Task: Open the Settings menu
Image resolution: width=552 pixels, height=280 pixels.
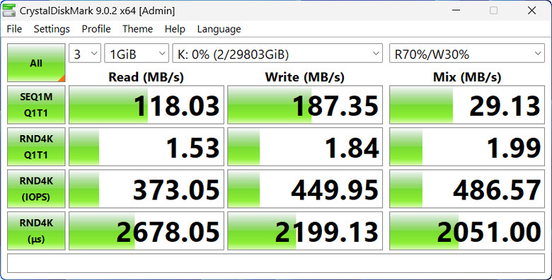Action: [x=52, y=29]
